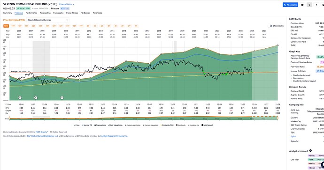The width and height of the screenshot is (324, 170).
Task: Open S&P Global Market Intelligence LLC link
Action: pyautogui.click(x=43, y=136)
